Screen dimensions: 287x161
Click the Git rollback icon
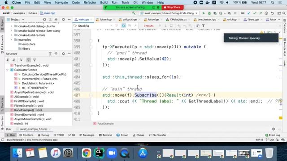(x=272, y=13)
